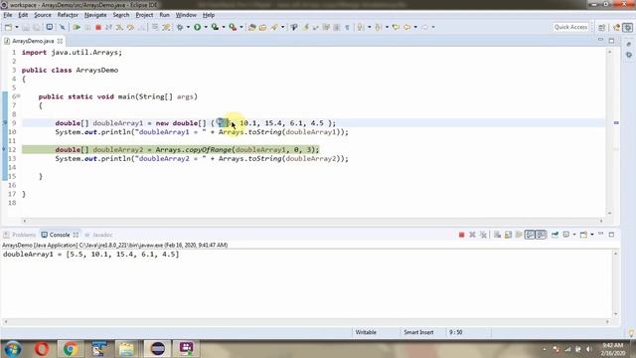Viewport: 636px width, 358px height.
Task: Click the Clear Console icon
Action: pyautogui.click(x=497, y=235)
